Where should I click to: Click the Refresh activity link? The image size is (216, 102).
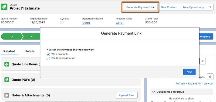tap(180, 84)
